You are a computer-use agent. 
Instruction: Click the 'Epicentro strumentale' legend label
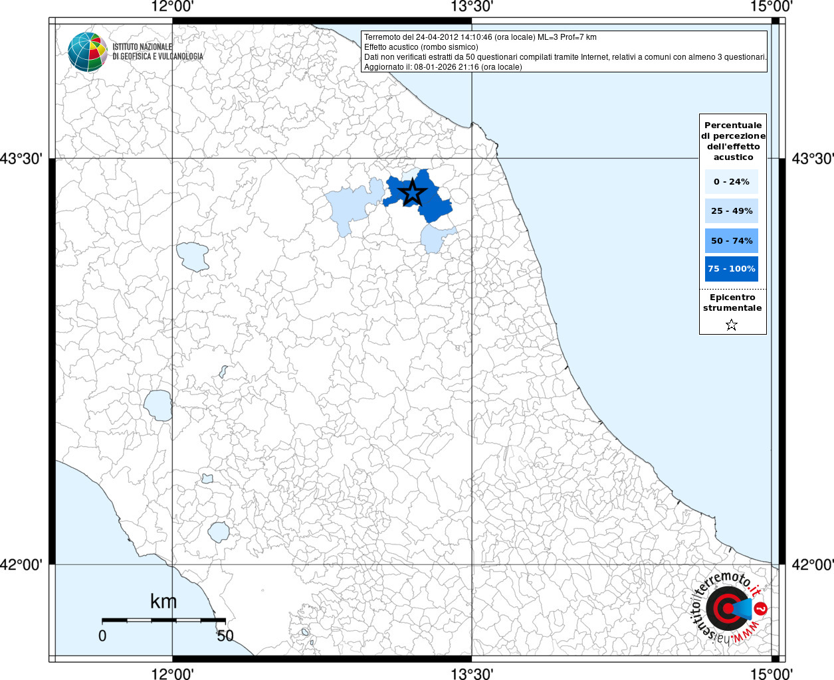pyautogui.click(x=732, y=303)
